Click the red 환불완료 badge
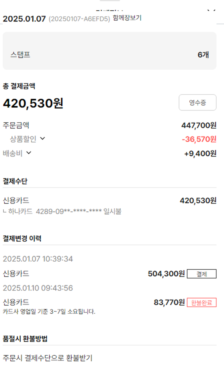The image size is (224, 385). 202,303
